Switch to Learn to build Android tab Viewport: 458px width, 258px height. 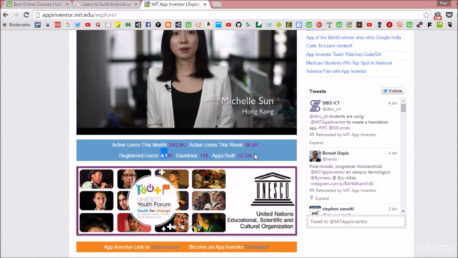pos(107,4)
